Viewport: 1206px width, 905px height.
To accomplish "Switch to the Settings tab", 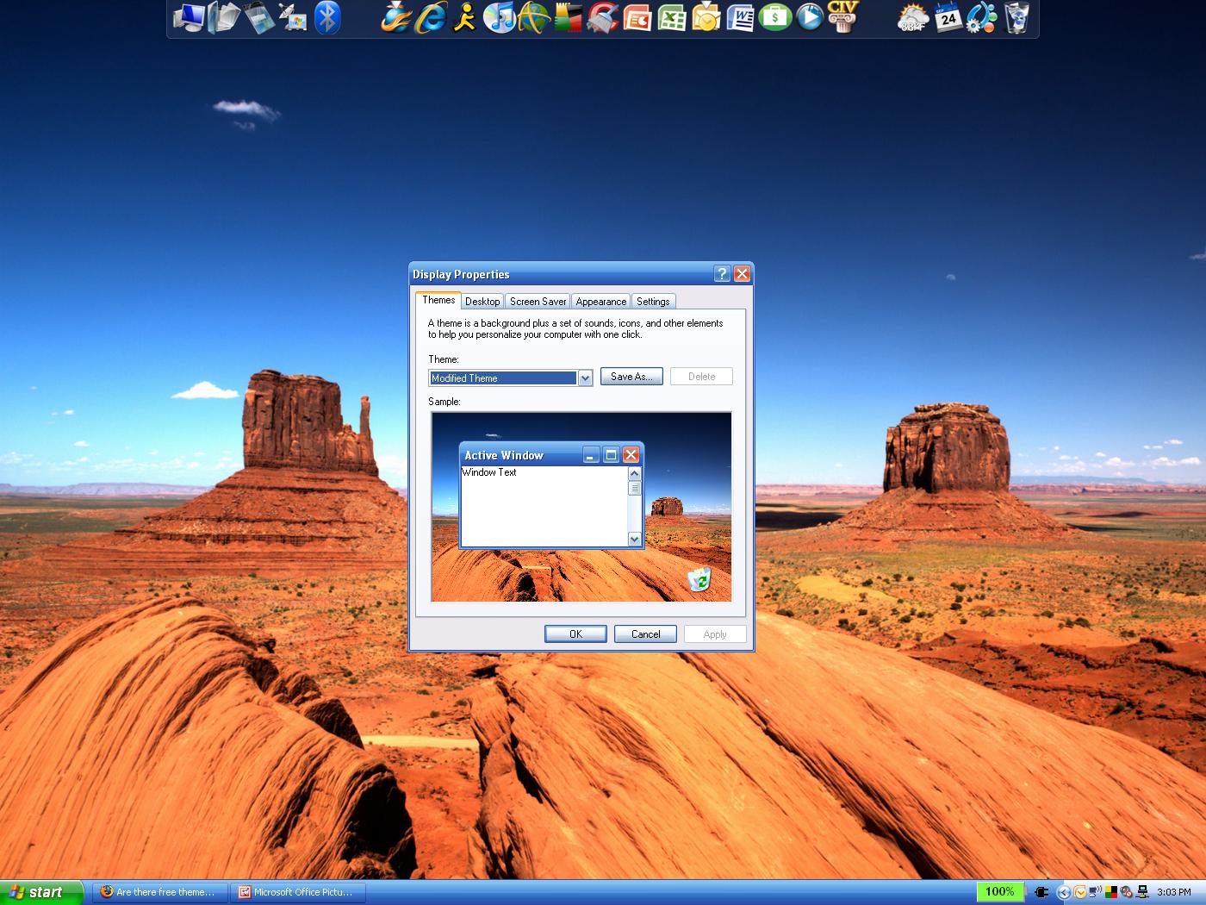I will (x=653, y=302).
